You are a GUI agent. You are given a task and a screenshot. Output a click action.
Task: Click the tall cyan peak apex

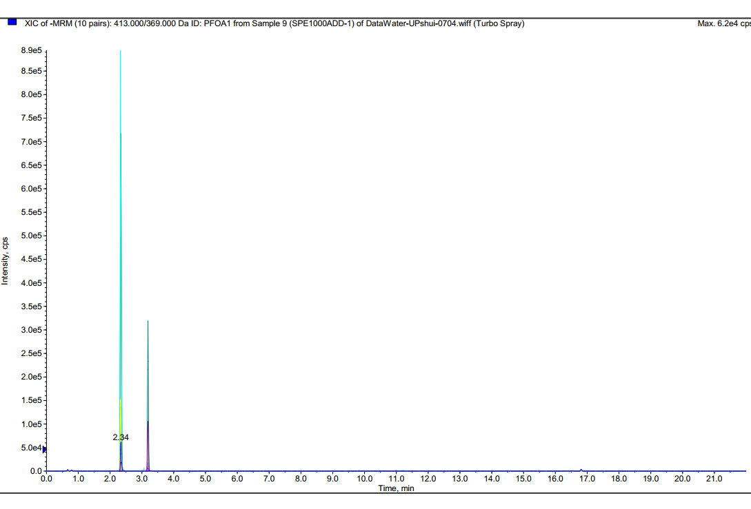pyautogui.click(x=121, y=52)
